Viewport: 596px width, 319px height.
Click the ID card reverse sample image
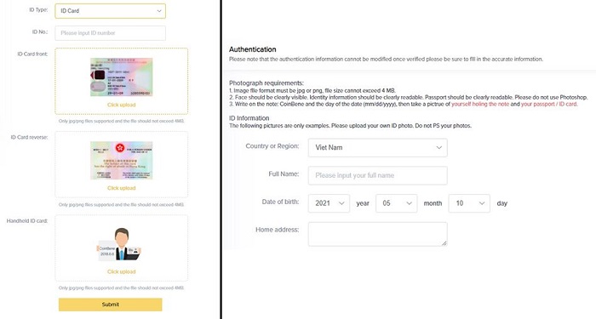tap(121, 160)
